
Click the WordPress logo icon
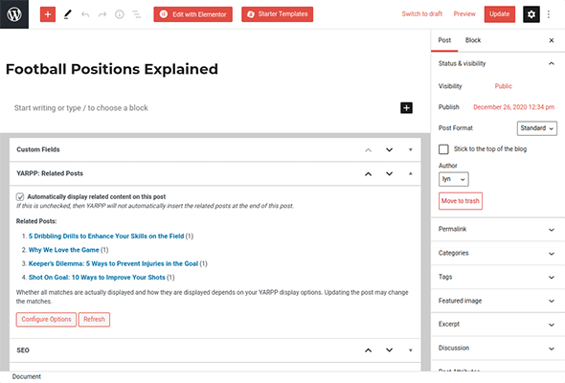pos(14,14)
